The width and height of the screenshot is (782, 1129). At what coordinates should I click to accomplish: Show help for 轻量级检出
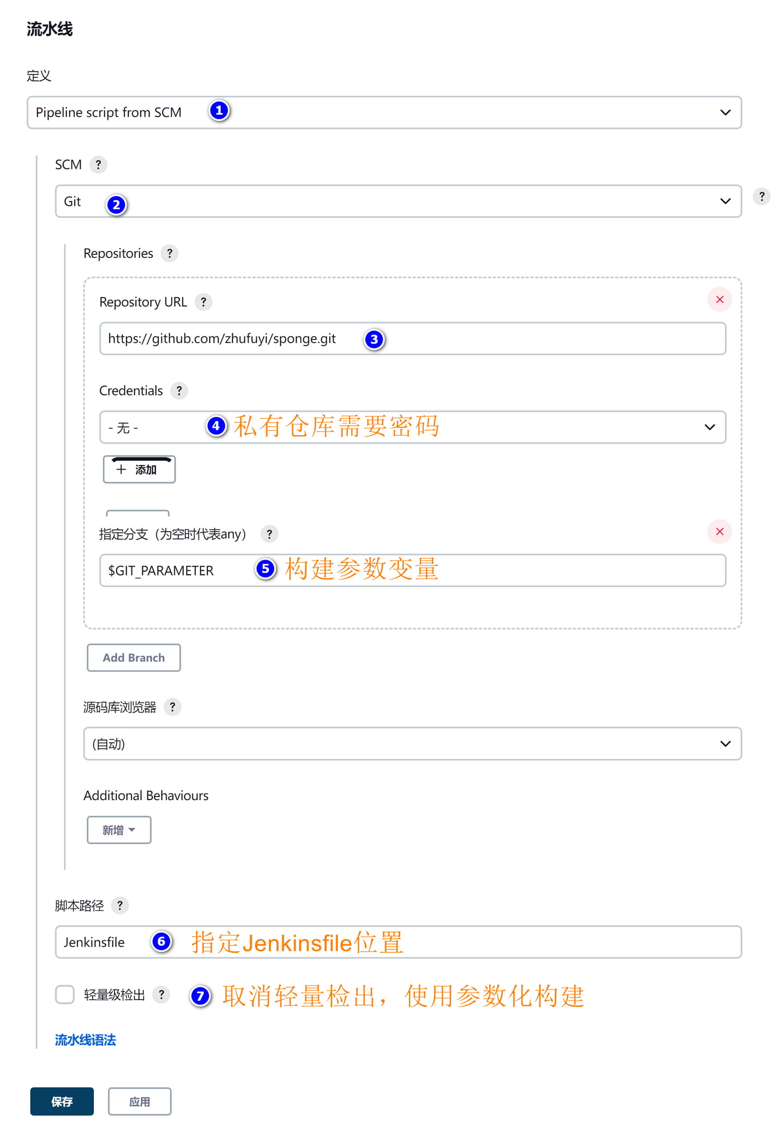162,995
